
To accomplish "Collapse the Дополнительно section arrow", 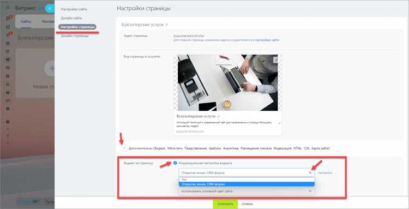I will tap(124, 148).
